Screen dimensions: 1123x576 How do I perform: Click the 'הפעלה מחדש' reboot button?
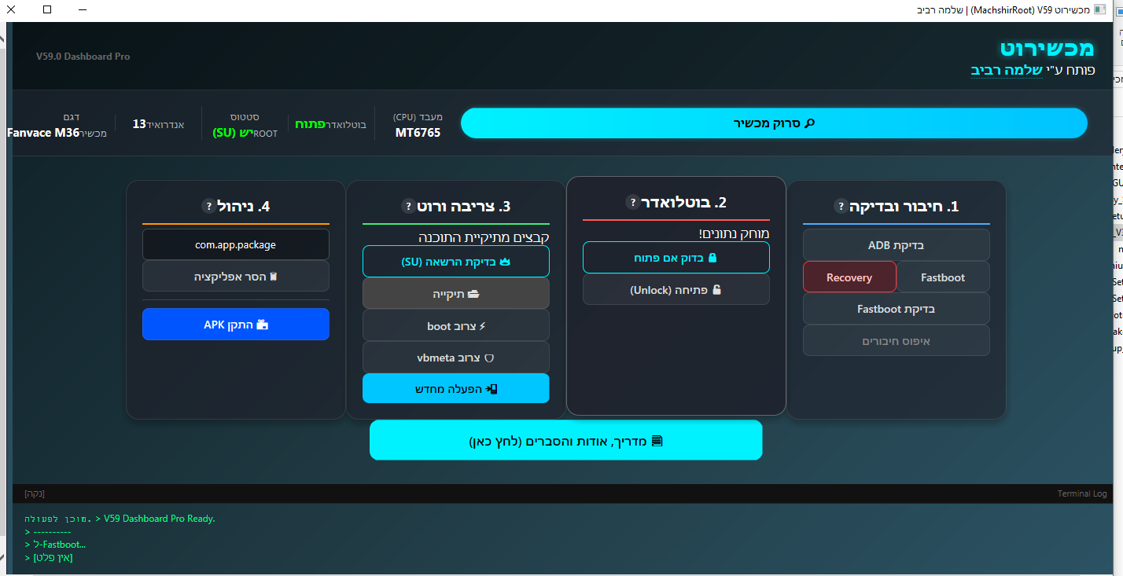(455, 388)
